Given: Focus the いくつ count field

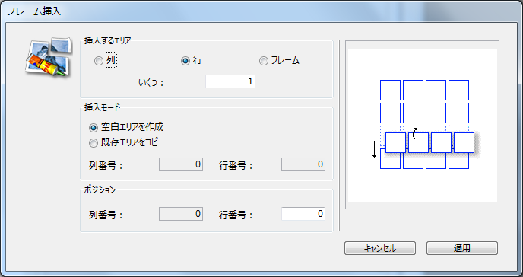Looking at the screenshot, I should 230,81.
